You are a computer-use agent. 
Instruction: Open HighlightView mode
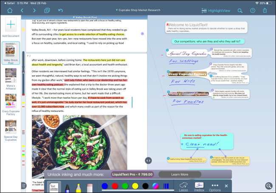pos(216,11)
